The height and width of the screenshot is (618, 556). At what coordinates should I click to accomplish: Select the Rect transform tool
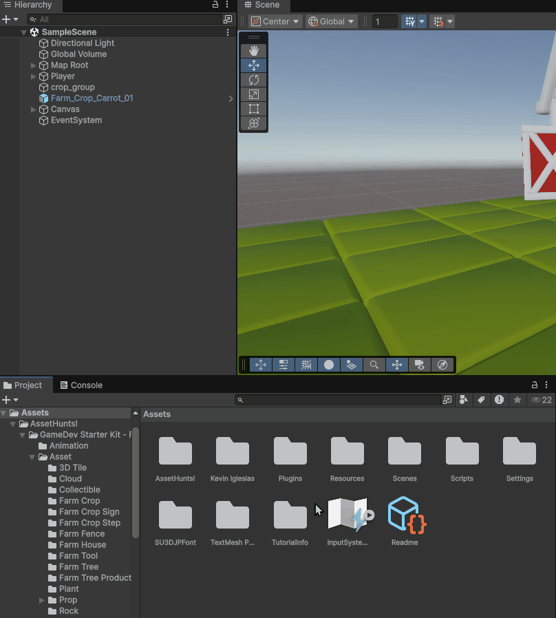tap(254, 109)
